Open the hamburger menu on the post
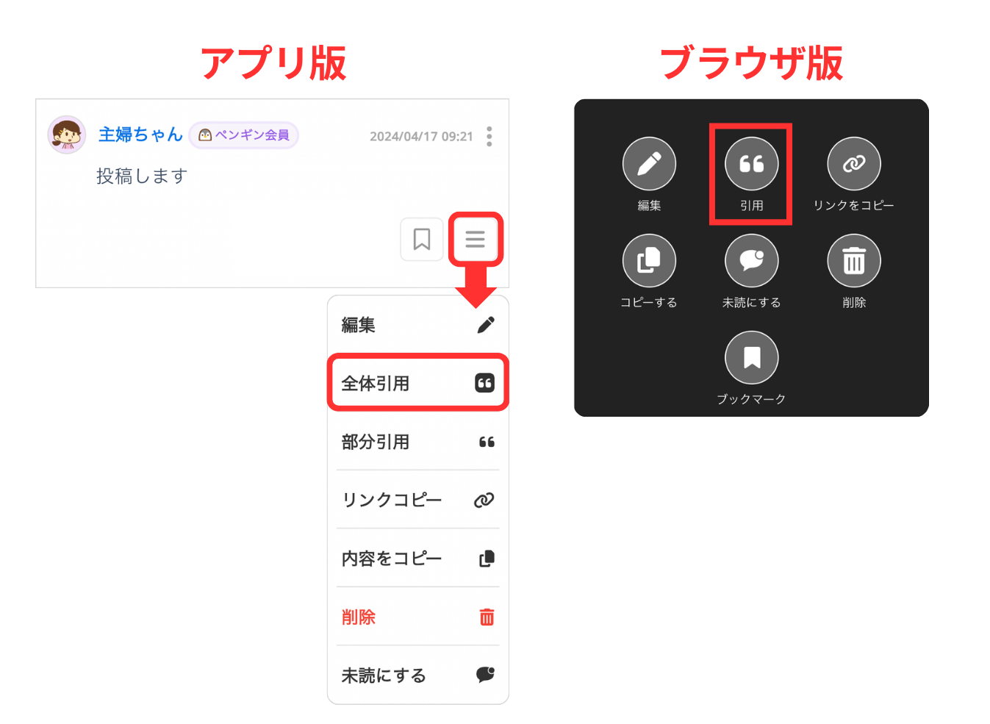This screenshot has width=990, height=724. (x=475, y=239)
